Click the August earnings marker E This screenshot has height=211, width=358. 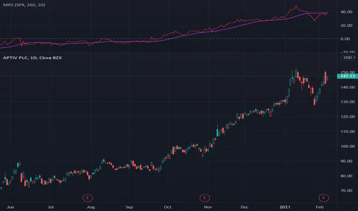(x=88, y=198)
